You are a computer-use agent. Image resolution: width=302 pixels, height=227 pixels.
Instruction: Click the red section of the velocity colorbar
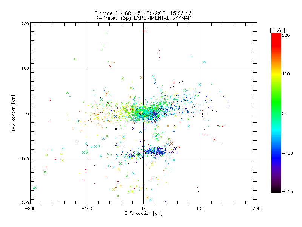coord(276,40)
